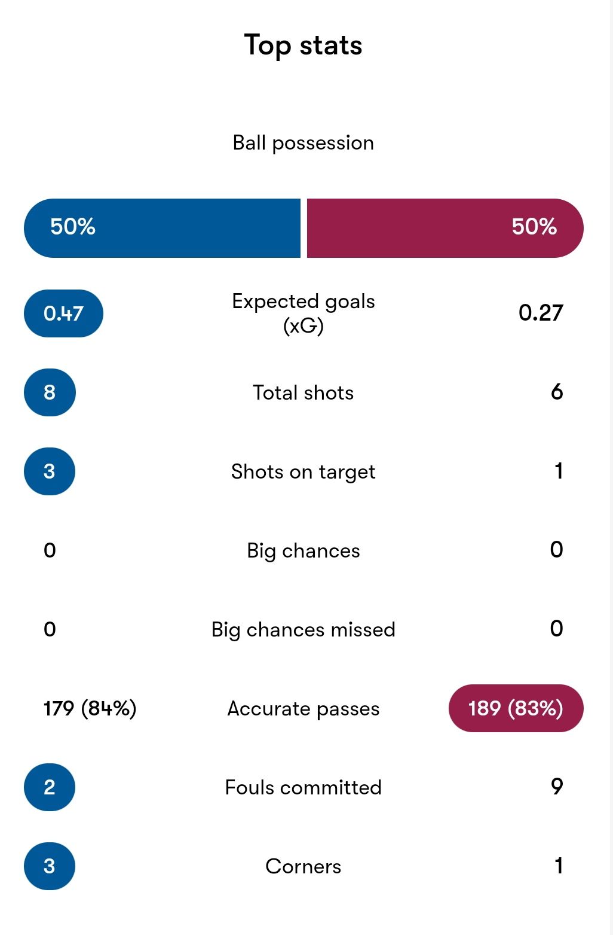Tap the blue 8 total shots badge
The image size is (613, 935).
coord(50,392)
